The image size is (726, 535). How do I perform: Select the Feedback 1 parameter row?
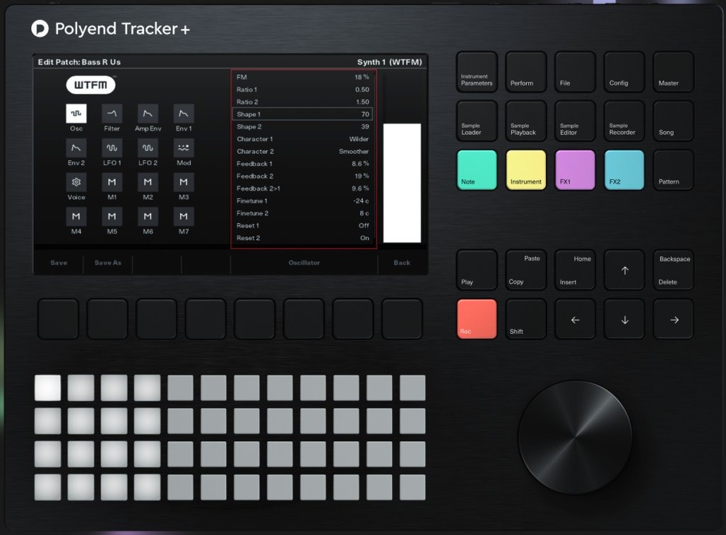pos(303,164)
